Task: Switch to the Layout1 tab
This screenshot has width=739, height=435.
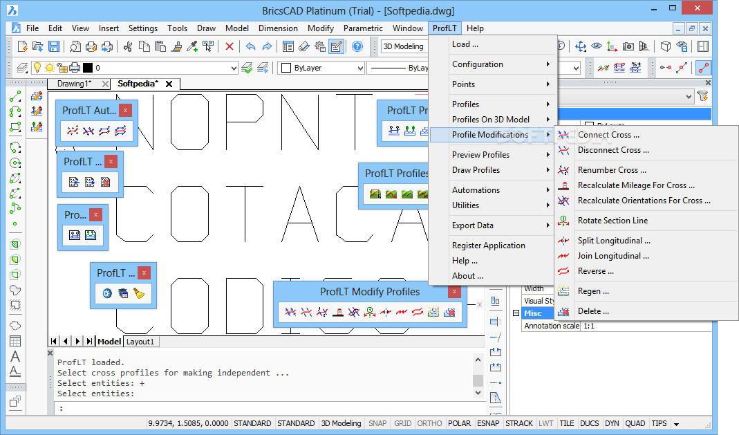Action: pyautogui.click(x=140, y=342)
